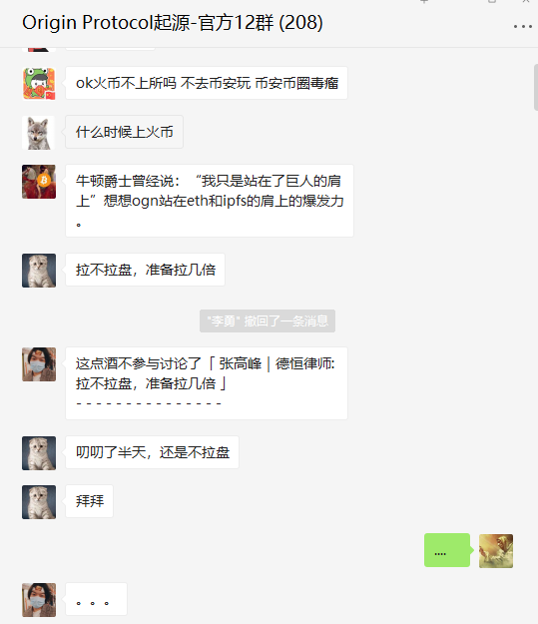Click masked-person avatar beside the 。。。 message

tap(39, 600)
